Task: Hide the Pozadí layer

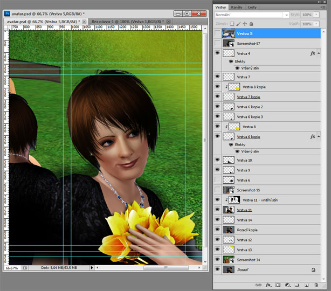Action: tap(217, 269)
